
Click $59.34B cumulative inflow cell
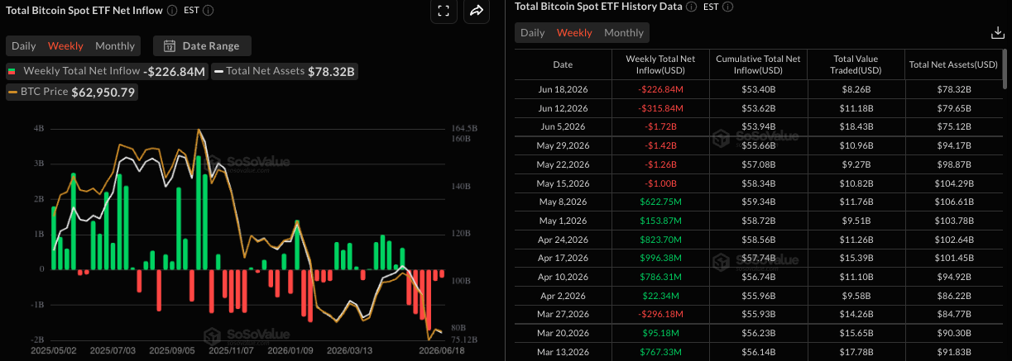tap(758, 202)
